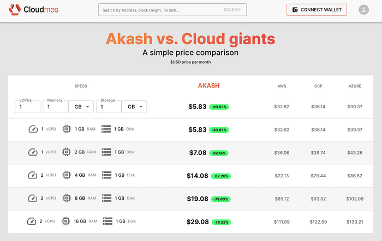
Task: Click the chip icon beside 2 GB RAM
Action: 66,152
